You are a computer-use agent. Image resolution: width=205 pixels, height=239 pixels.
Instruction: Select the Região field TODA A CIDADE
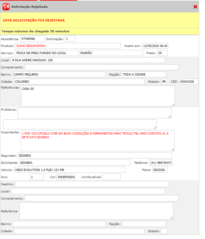(x=144, y=75)
